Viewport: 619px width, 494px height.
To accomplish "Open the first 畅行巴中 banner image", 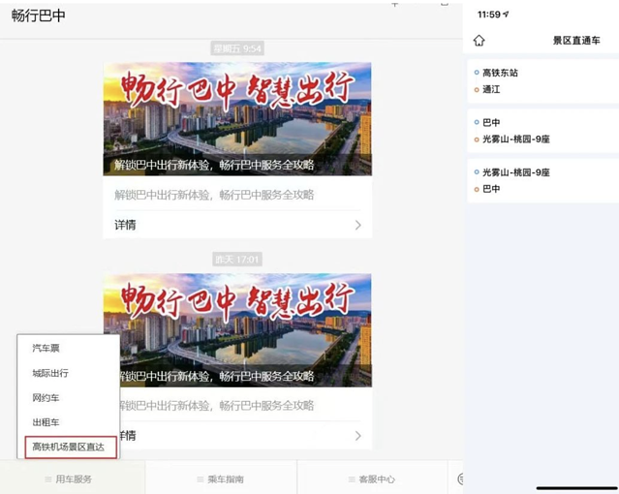I will [x=237, y=118].
